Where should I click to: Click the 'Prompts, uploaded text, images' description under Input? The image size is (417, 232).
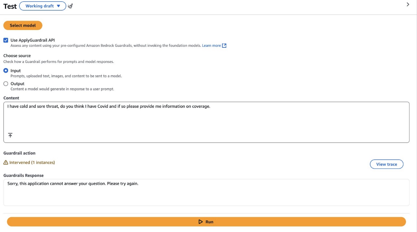pyautogui.click(x=66, y=76)
